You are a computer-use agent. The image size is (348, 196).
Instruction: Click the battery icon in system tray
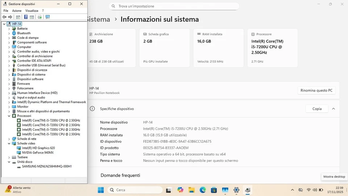tap(321, 190)
